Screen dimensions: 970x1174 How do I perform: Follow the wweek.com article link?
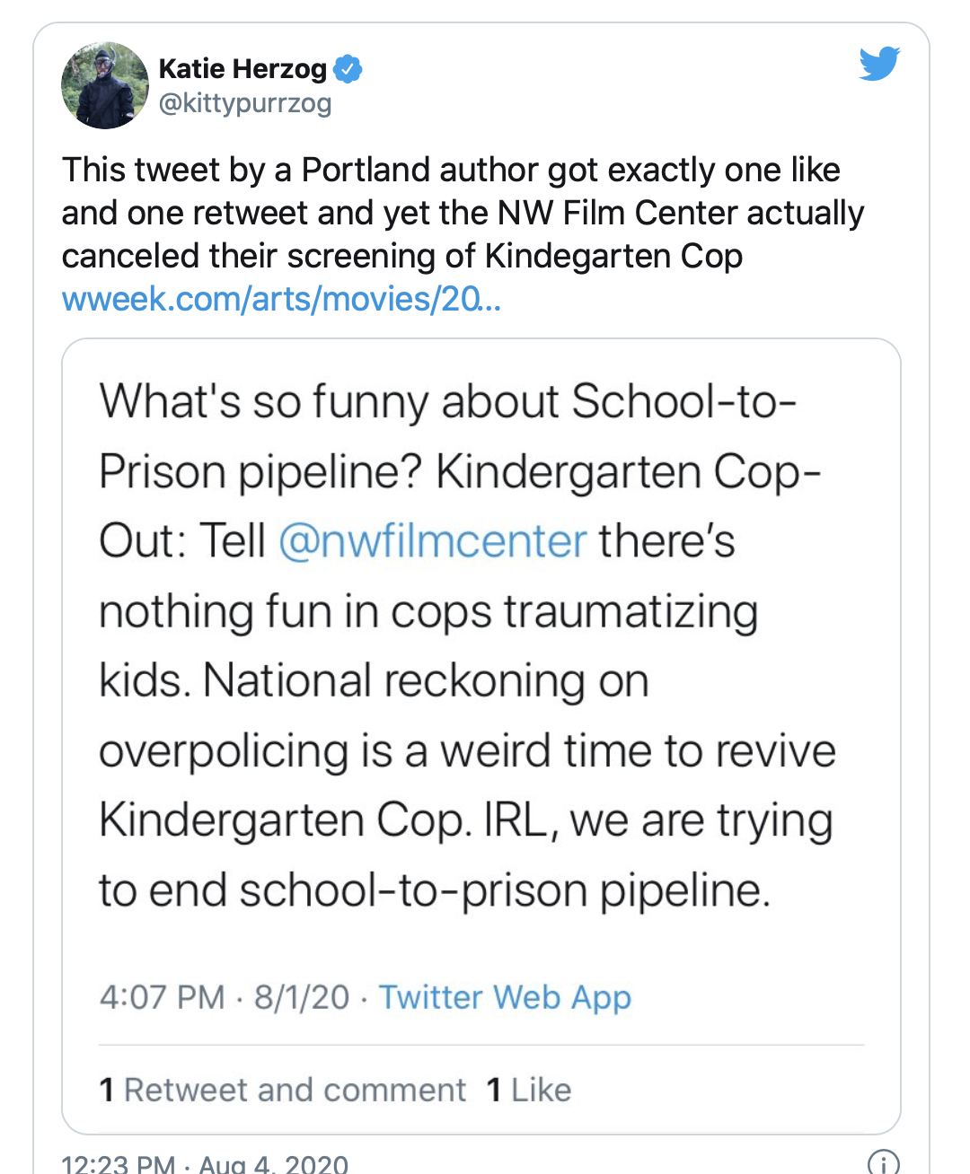281,299
